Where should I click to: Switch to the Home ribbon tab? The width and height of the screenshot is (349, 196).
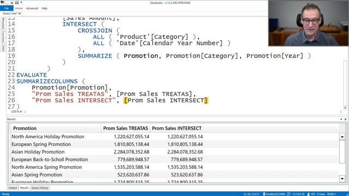[x=19, y=8]
